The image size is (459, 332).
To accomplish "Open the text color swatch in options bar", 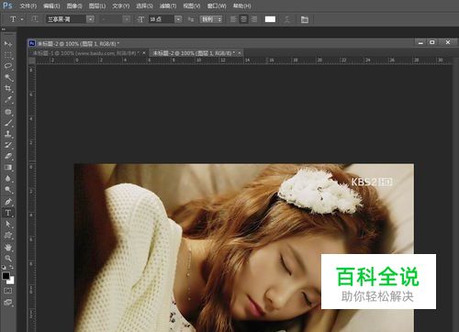I will pyautogui.click(x=270, y=19).
